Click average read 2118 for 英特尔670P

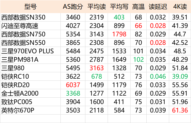pyautogui.click(x=97, y=110)
